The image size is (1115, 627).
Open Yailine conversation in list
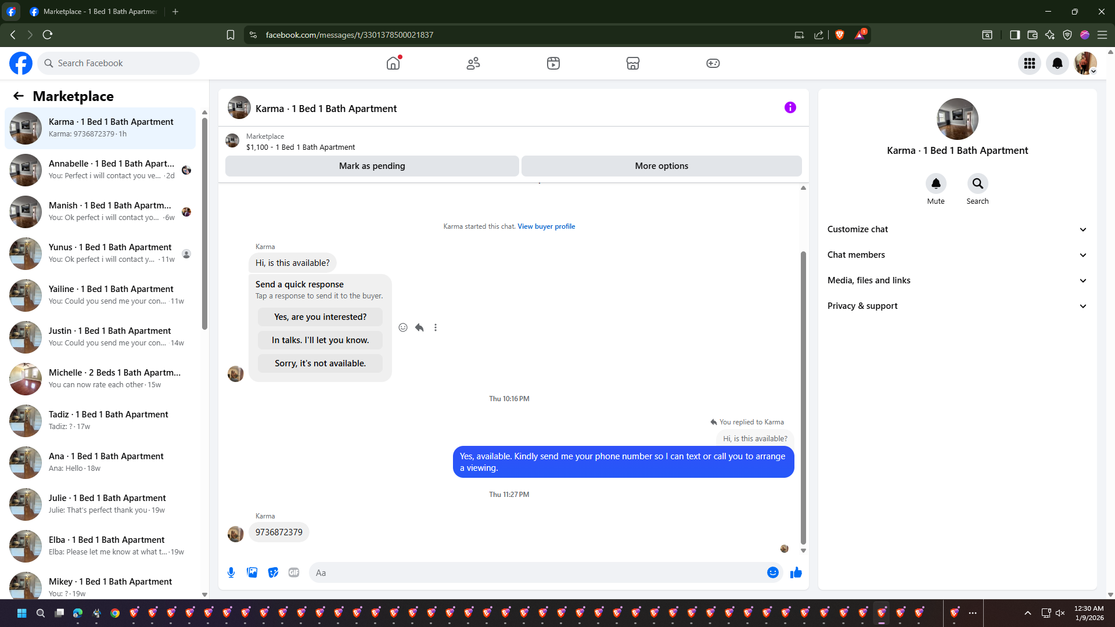100,296
